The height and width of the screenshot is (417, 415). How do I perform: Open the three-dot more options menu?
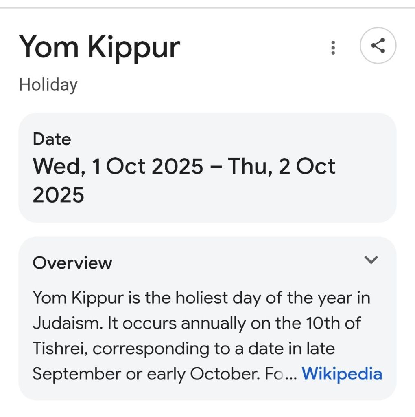coord(333,47)
